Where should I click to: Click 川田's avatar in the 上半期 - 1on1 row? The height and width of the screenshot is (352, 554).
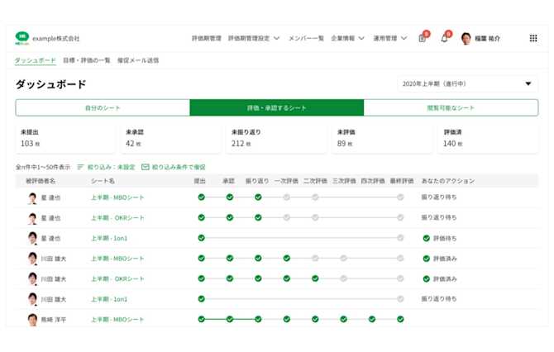(32, 299)
